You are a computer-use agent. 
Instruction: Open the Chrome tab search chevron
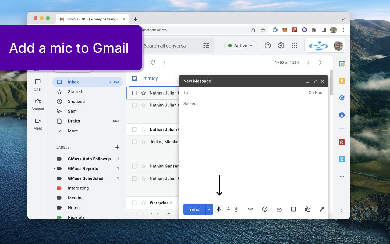343,19
